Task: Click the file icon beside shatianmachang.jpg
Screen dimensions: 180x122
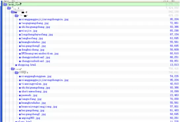Action: tap(20, 92)
